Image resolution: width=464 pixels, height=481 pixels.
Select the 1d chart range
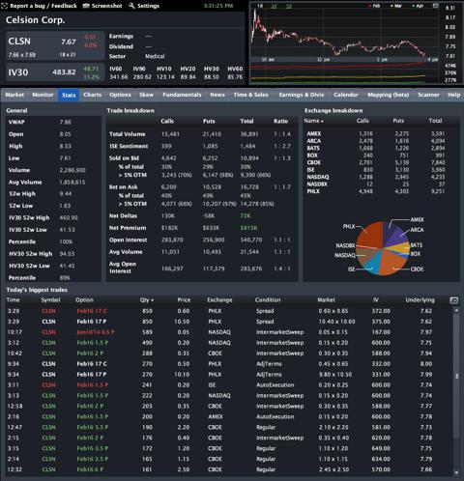(260, 6)
